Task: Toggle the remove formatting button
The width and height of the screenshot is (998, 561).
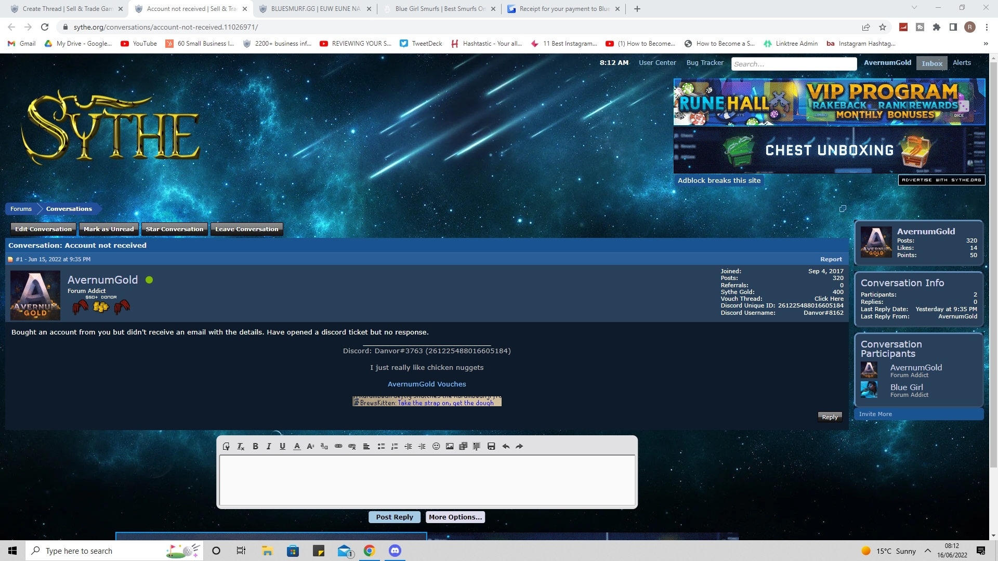Action: [241, 446]
